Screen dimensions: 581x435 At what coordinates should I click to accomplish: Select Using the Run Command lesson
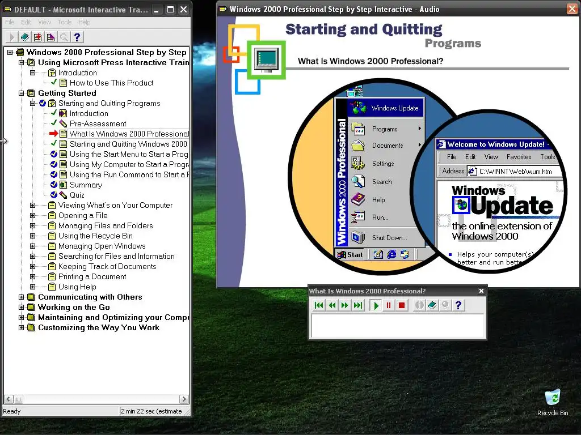point(129,174)
